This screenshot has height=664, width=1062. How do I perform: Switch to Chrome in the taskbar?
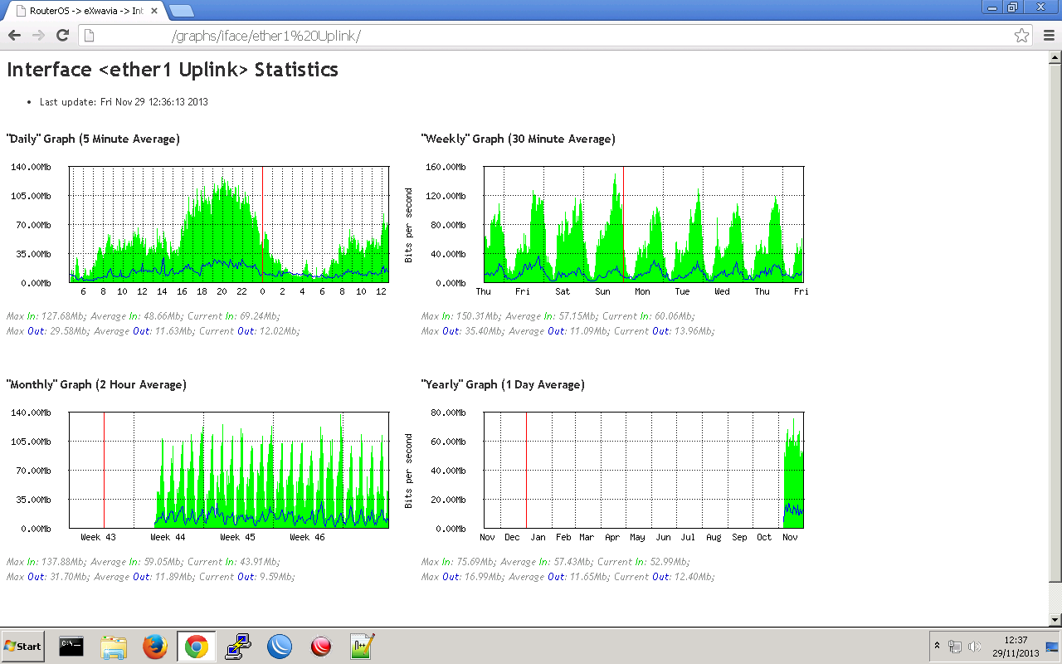click(x=197, y=646)
